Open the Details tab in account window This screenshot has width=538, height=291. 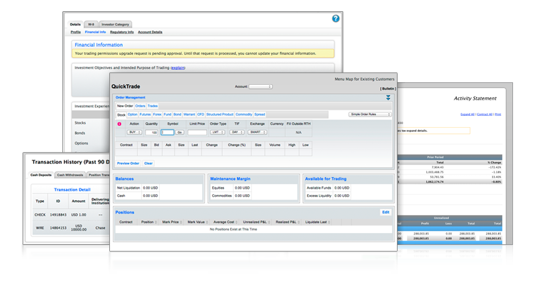pos(75,24)
